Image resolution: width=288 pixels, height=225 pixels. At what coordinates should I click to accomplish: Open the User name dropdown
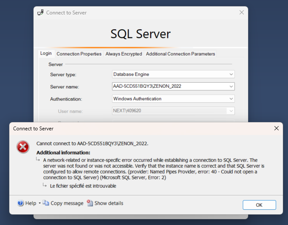(231, 111)
